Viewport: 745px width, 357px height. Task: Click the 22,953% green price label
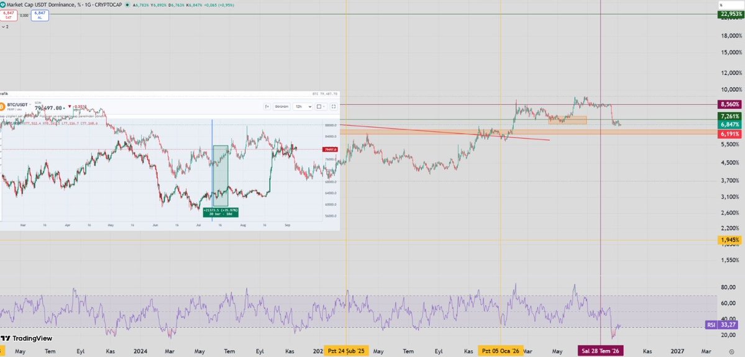730,14
